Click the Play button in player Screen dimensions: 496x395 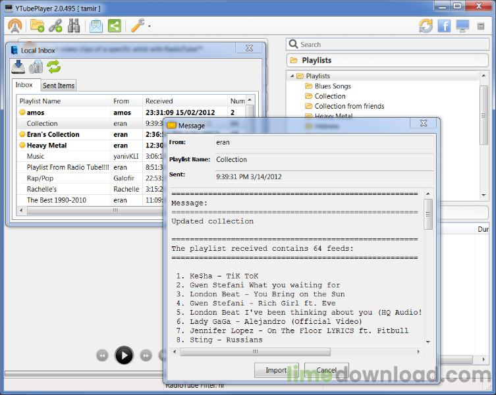coord(124,355)
